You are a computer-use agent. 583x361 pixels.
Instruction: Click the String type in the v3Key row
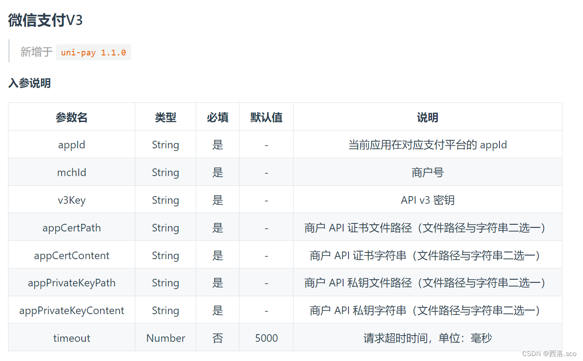[165, 200]
